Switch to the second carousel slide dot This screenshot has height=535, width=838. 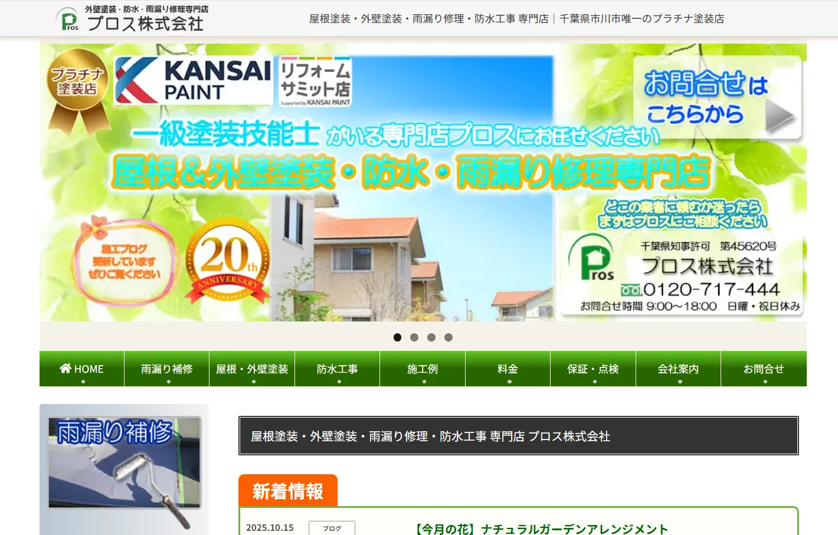[414, 337]
